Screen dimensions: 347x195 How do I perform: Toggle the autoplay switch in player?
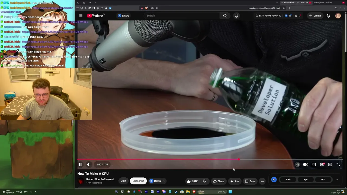(306, 164)
